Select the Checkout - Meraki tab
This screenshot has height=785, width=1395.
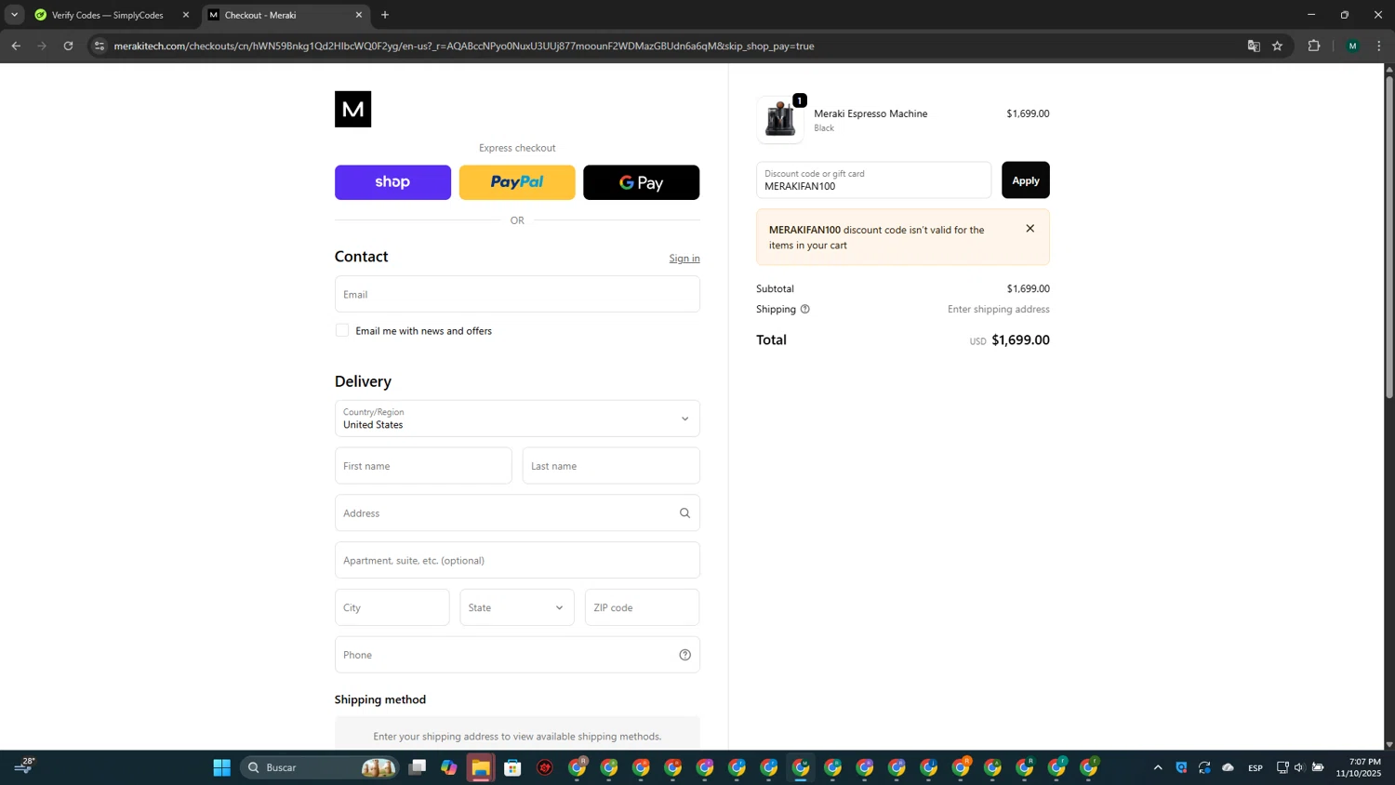(x=279, y=15)
